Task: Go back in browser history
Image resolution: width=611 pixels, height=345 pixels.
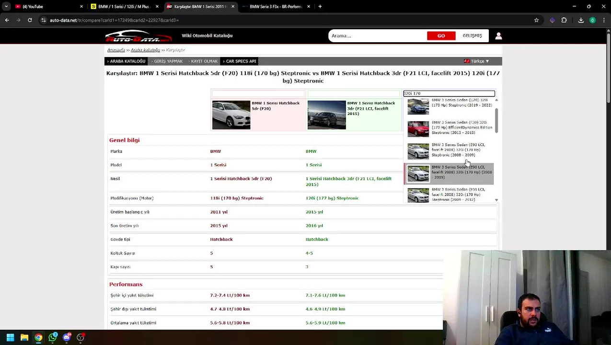Action: pos(7,20)
